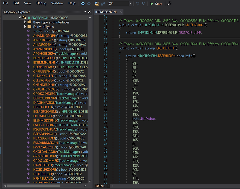Click method icon beside FPPACAOCCEO()
Screen dimensions: 240x189
pos(28,147)
